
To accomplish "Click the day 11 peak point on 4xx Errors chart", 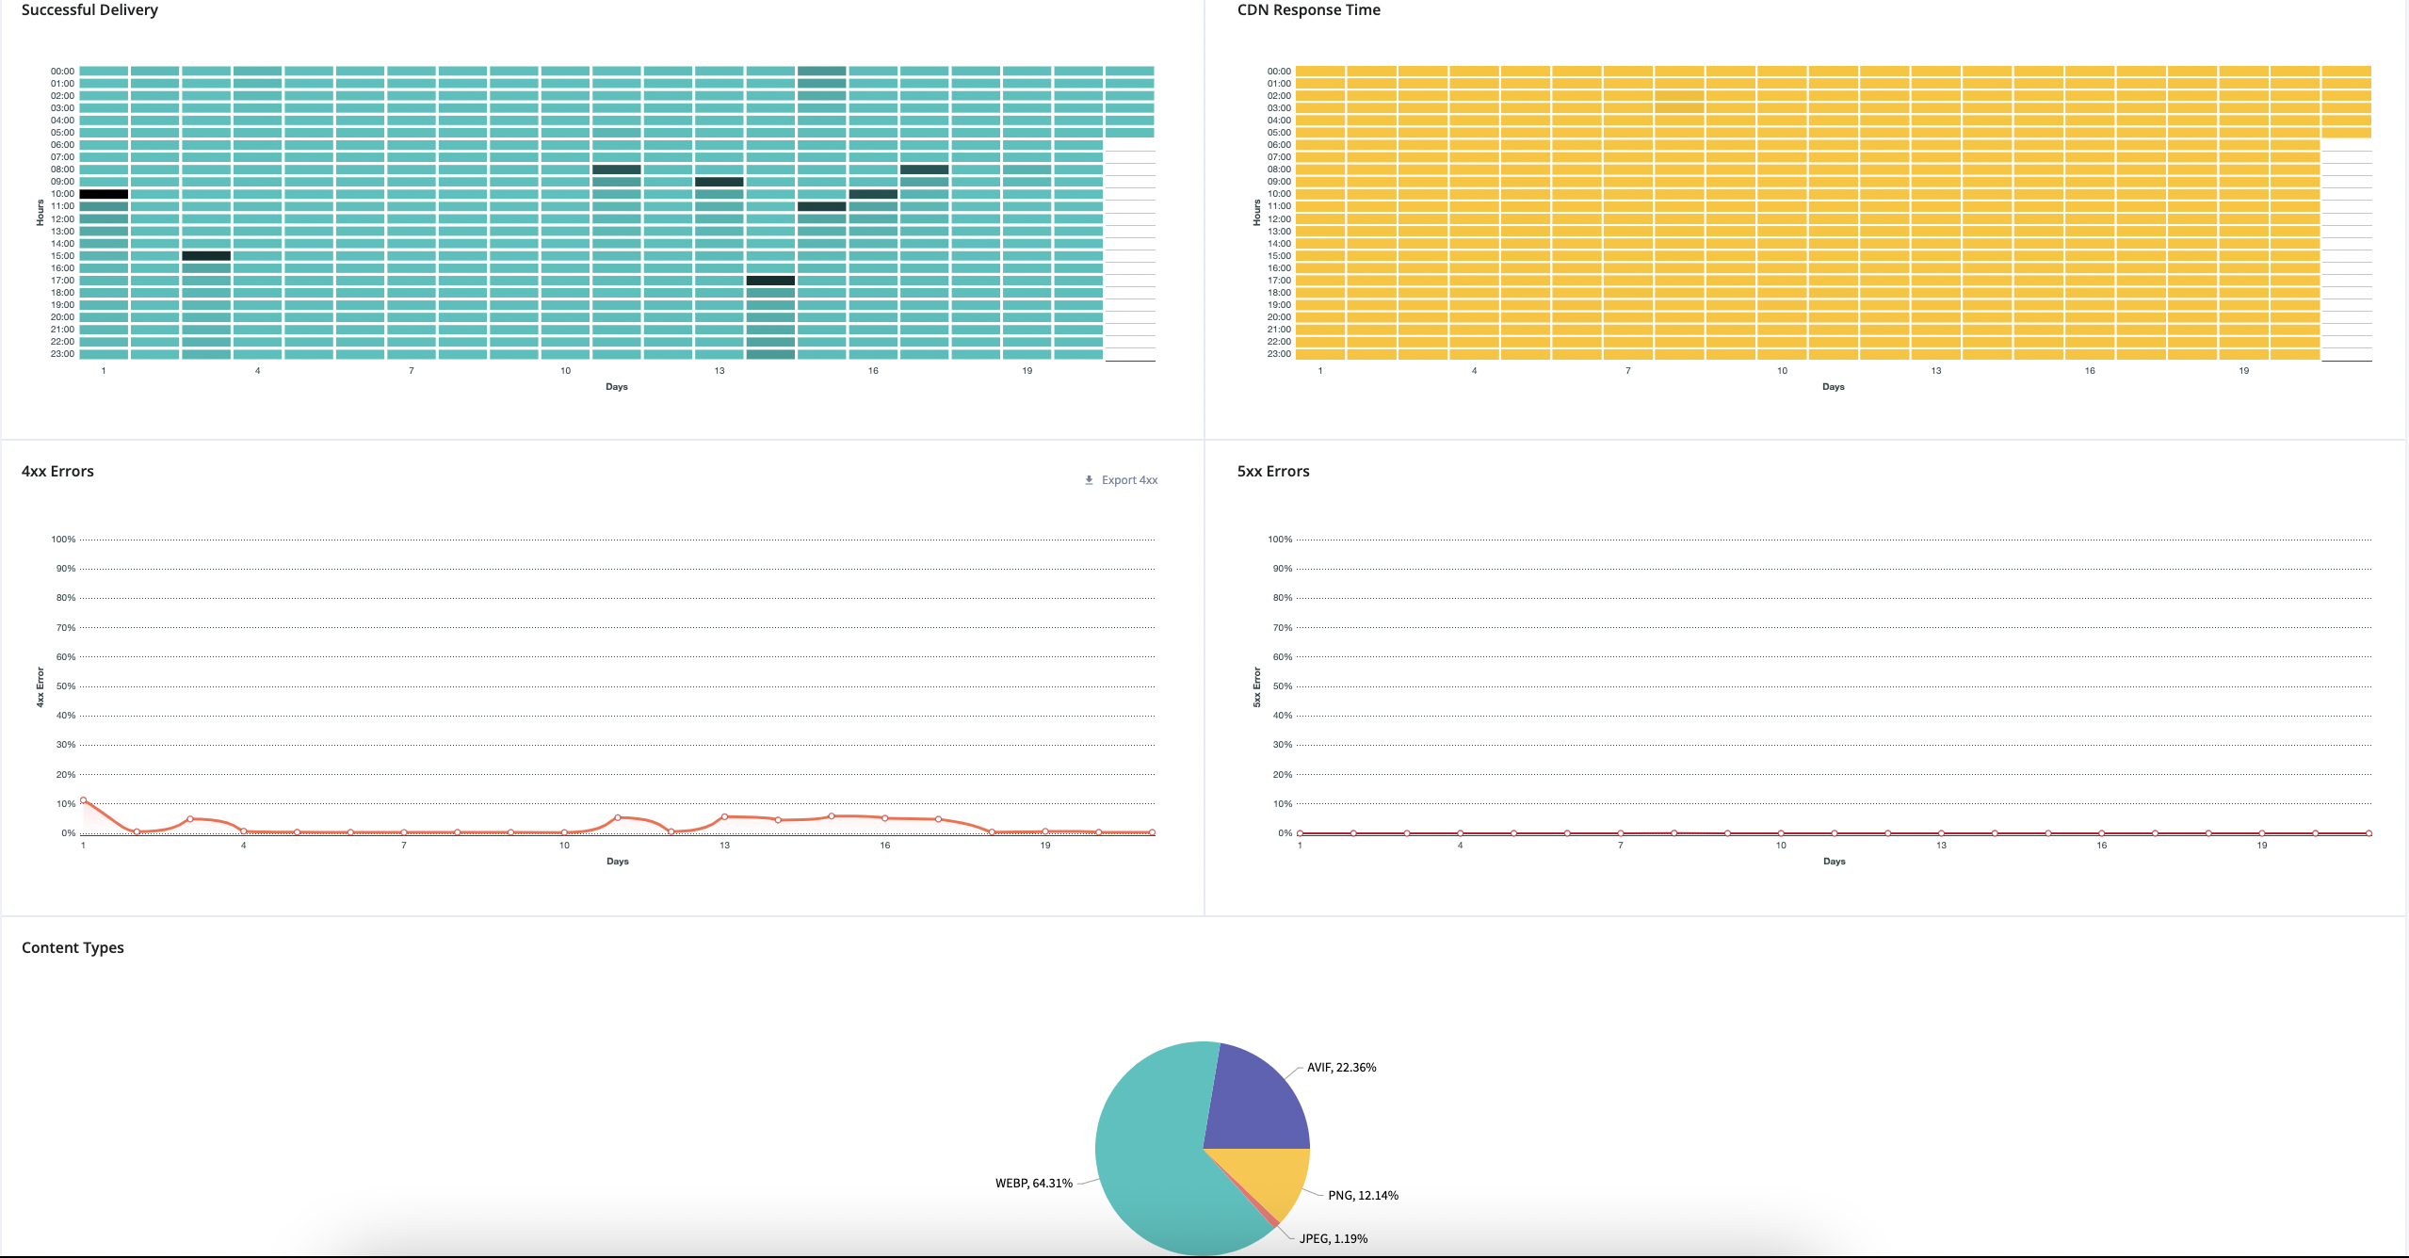I will 618,817.
